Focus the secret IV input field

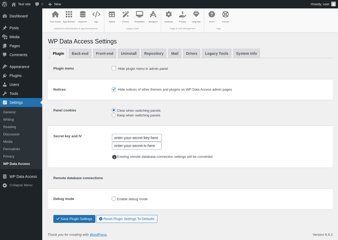point(137,146)
